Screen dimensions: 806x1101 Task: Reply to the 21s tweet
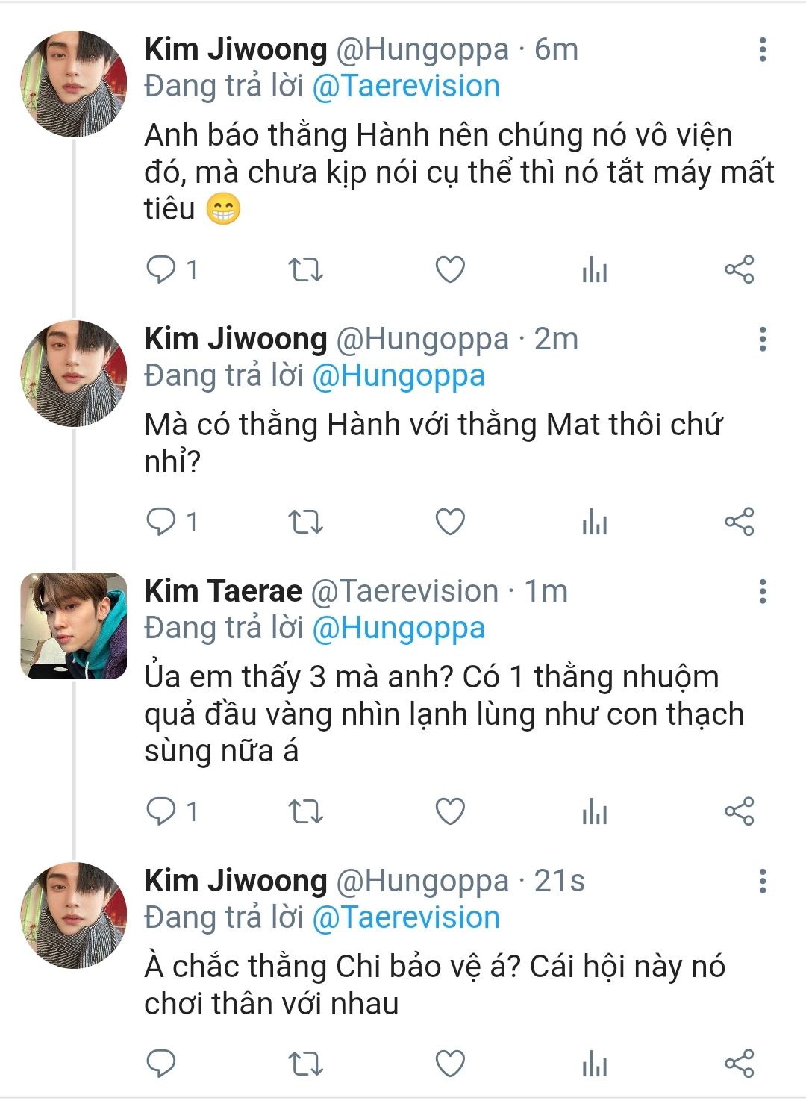pyautogui.click(x=161, y=1063)
